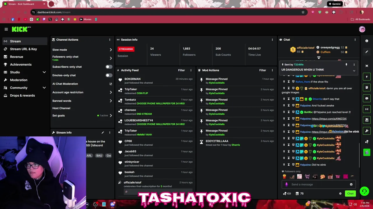This screenshot has height=209, width=373.
Task: Click the shield ban icon for Dharris's message
Action: click(293, 99)
